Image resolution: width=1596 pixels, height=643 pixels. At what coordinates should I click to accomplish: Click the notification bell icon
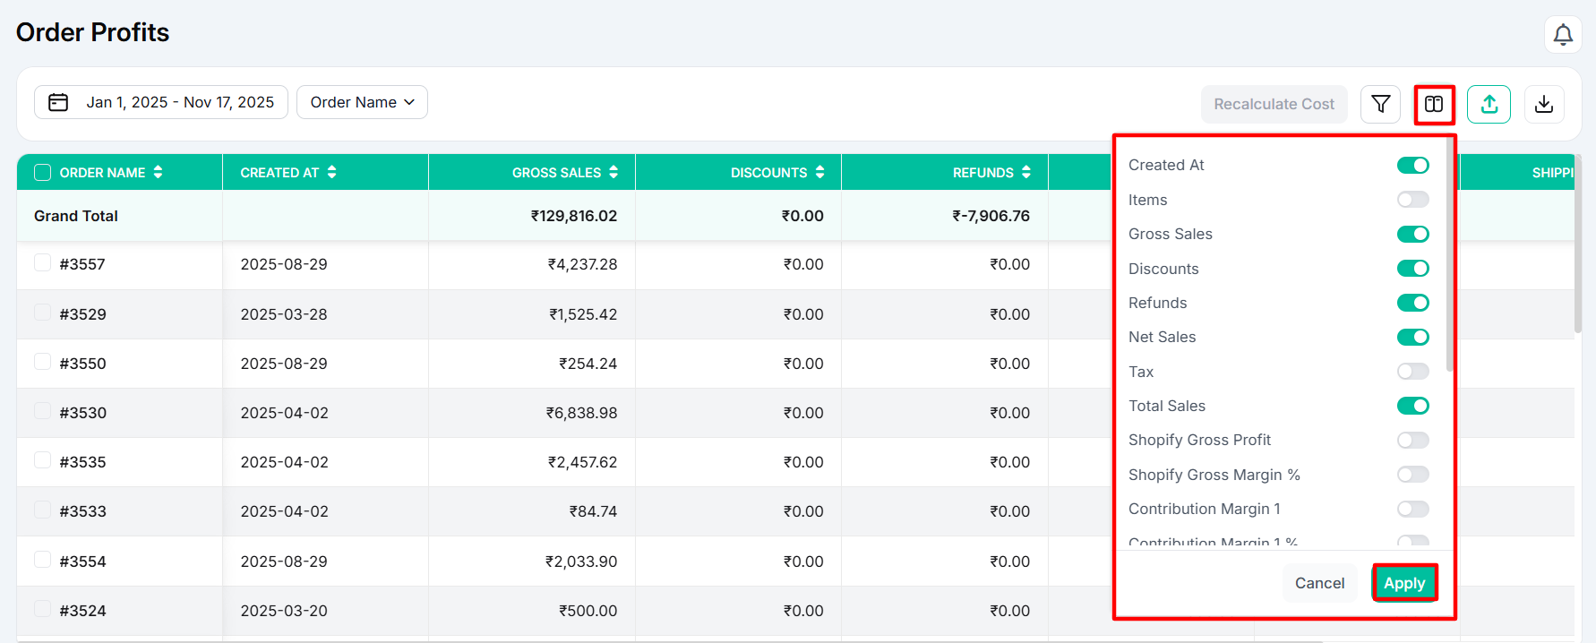coord(1563,35)
